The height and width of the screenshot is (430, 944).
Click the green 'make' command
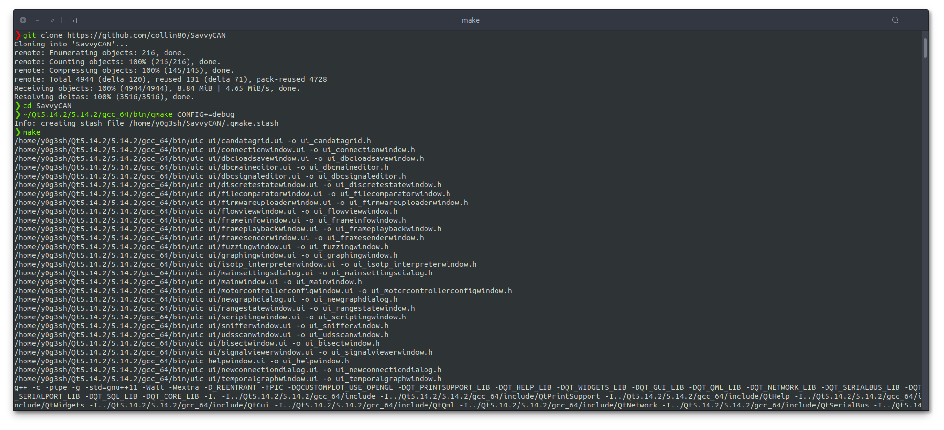31,132
